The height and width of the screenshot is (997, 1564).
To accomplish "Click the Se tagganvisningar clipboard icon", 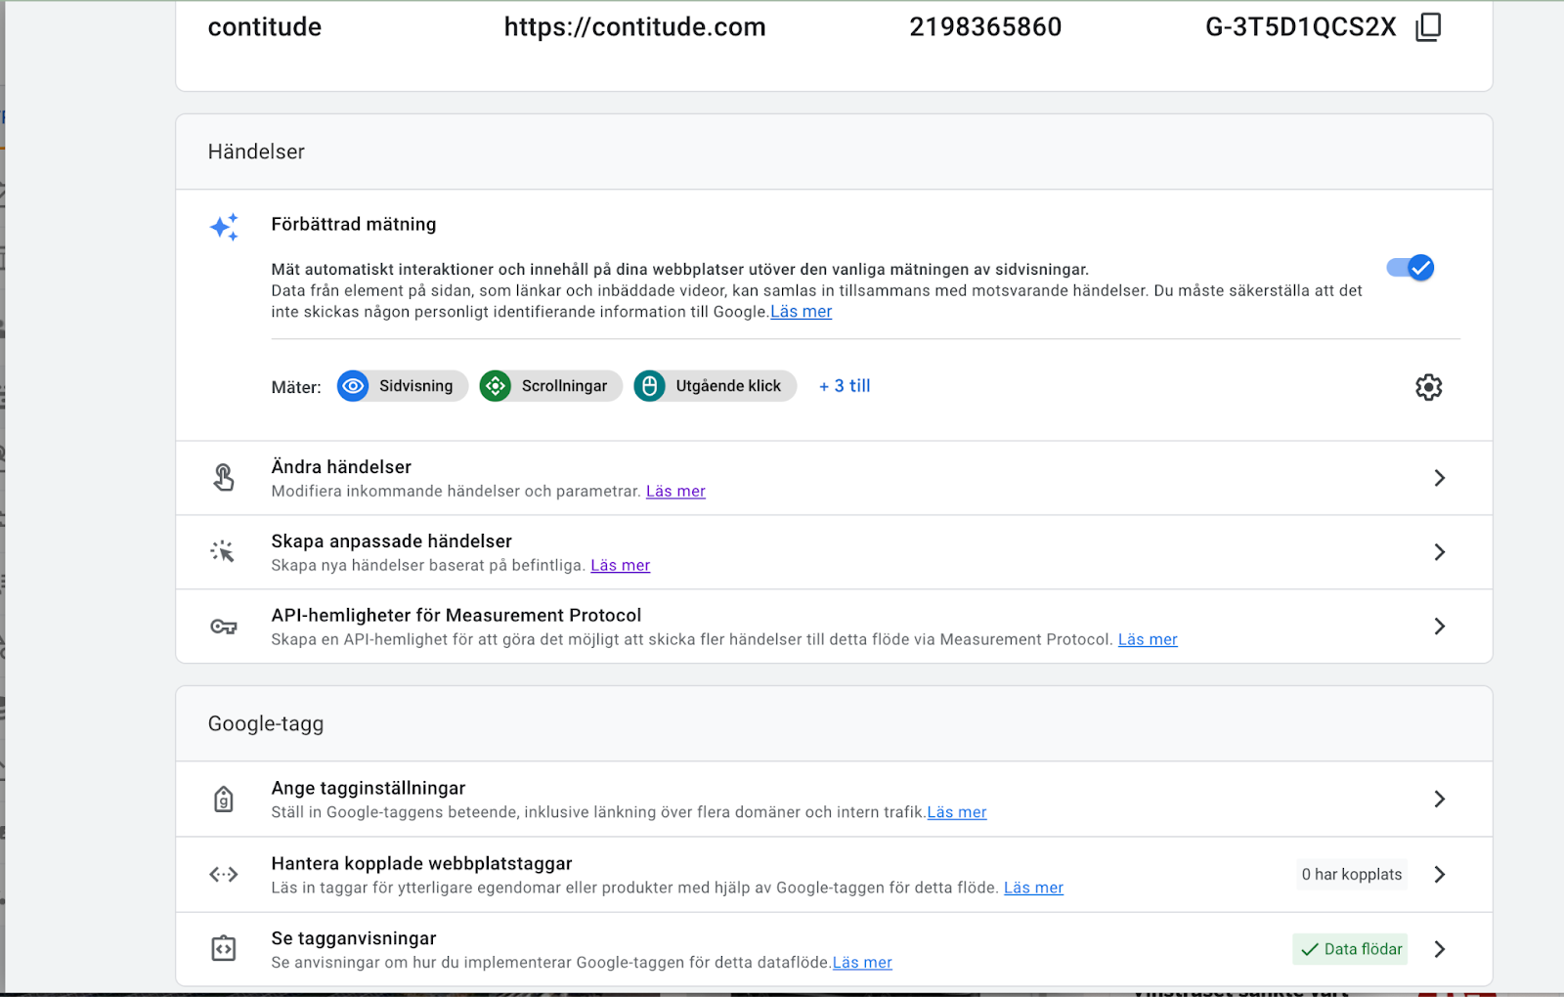I will point(224,948).
